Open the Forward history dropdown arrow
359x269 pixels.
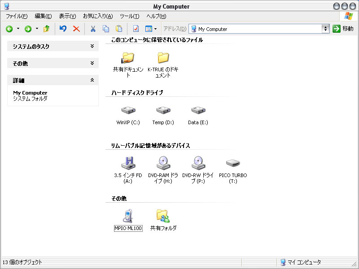37,29
